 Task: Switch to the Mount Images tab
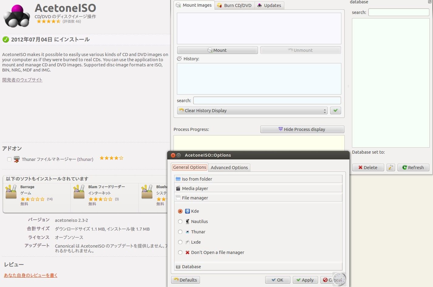pos(194,5)
